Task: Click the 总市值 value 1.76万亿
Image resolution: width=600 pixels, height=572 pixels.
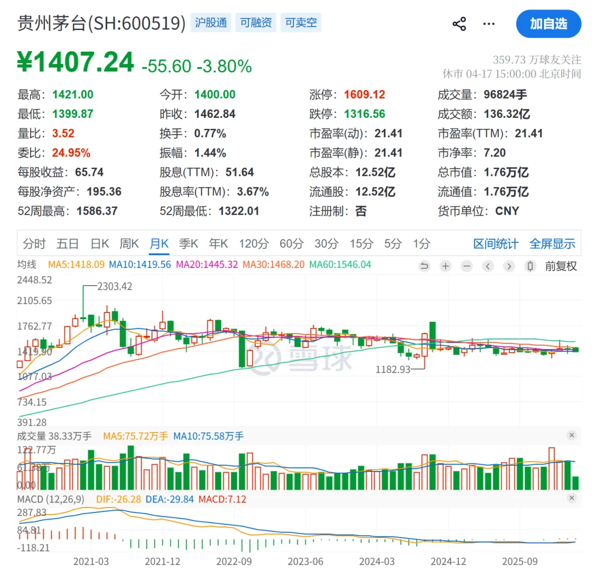Action: [x=506, y=172]
